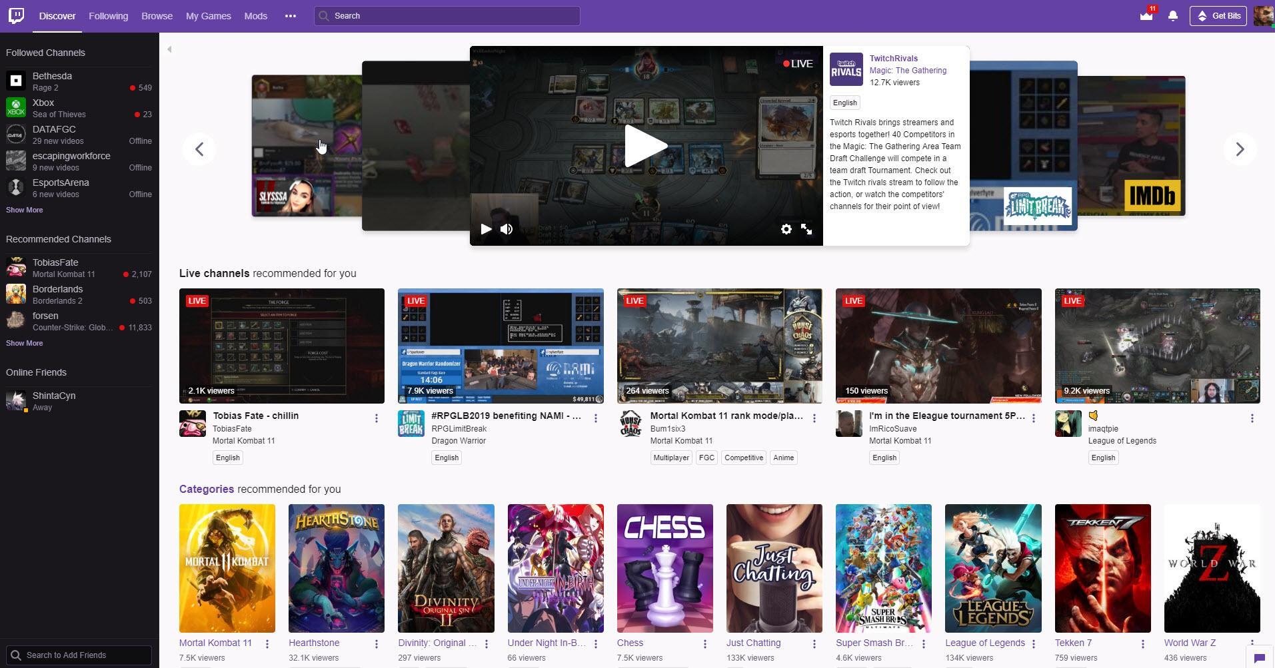
Task: Open TobiasFate recommended channel avatar
Action: [x=16, y=268]
